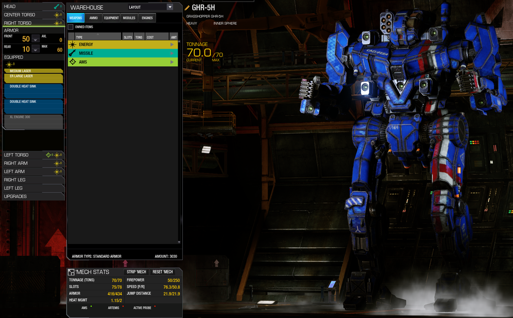Select the second Double Heat Sink item
Viewport: 513px width, 318px height.
pos(34,106)
